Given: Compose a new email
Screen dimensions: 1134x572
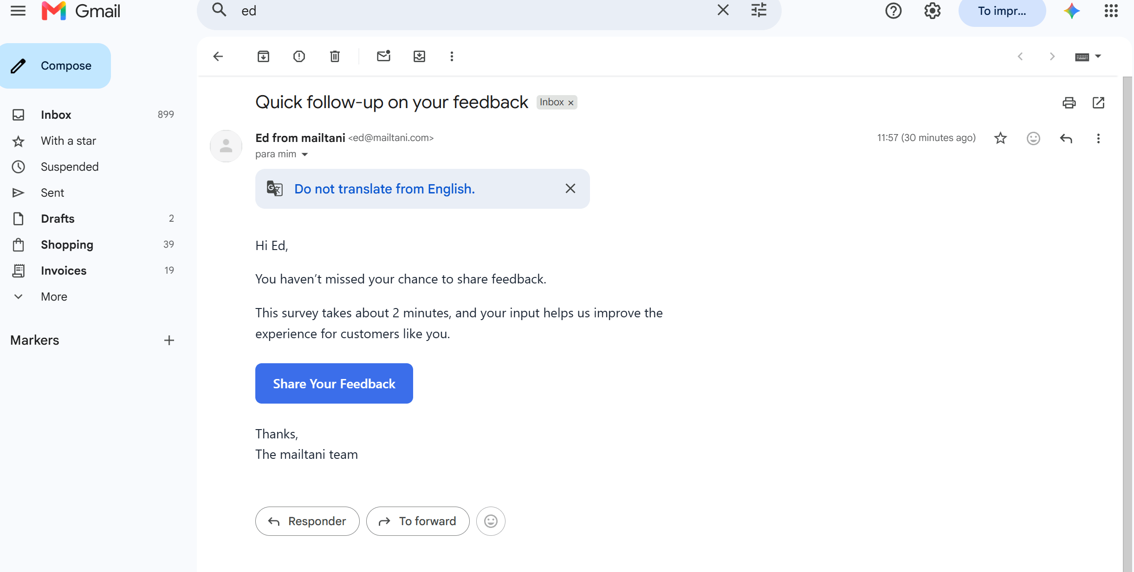Looking at the screenshot, I should click(55, 66).
